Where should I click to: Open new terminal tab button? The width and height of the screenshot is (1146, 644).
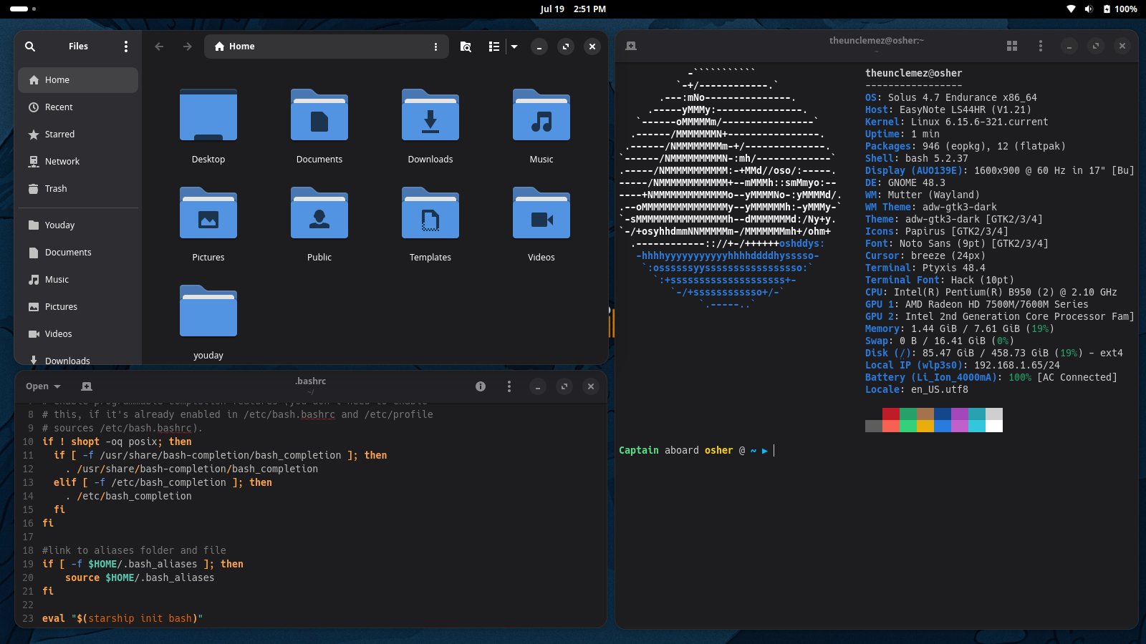coord(631,46)
